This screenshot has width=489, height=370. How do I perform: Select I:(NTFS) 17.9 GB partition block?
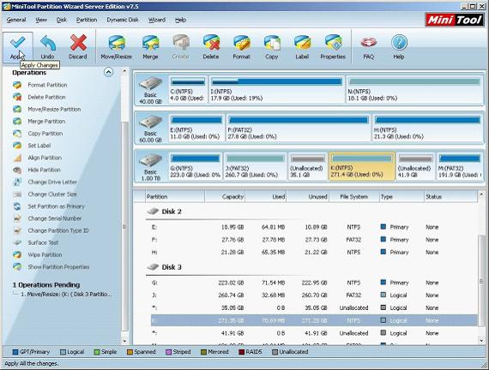tap(277, 89)
